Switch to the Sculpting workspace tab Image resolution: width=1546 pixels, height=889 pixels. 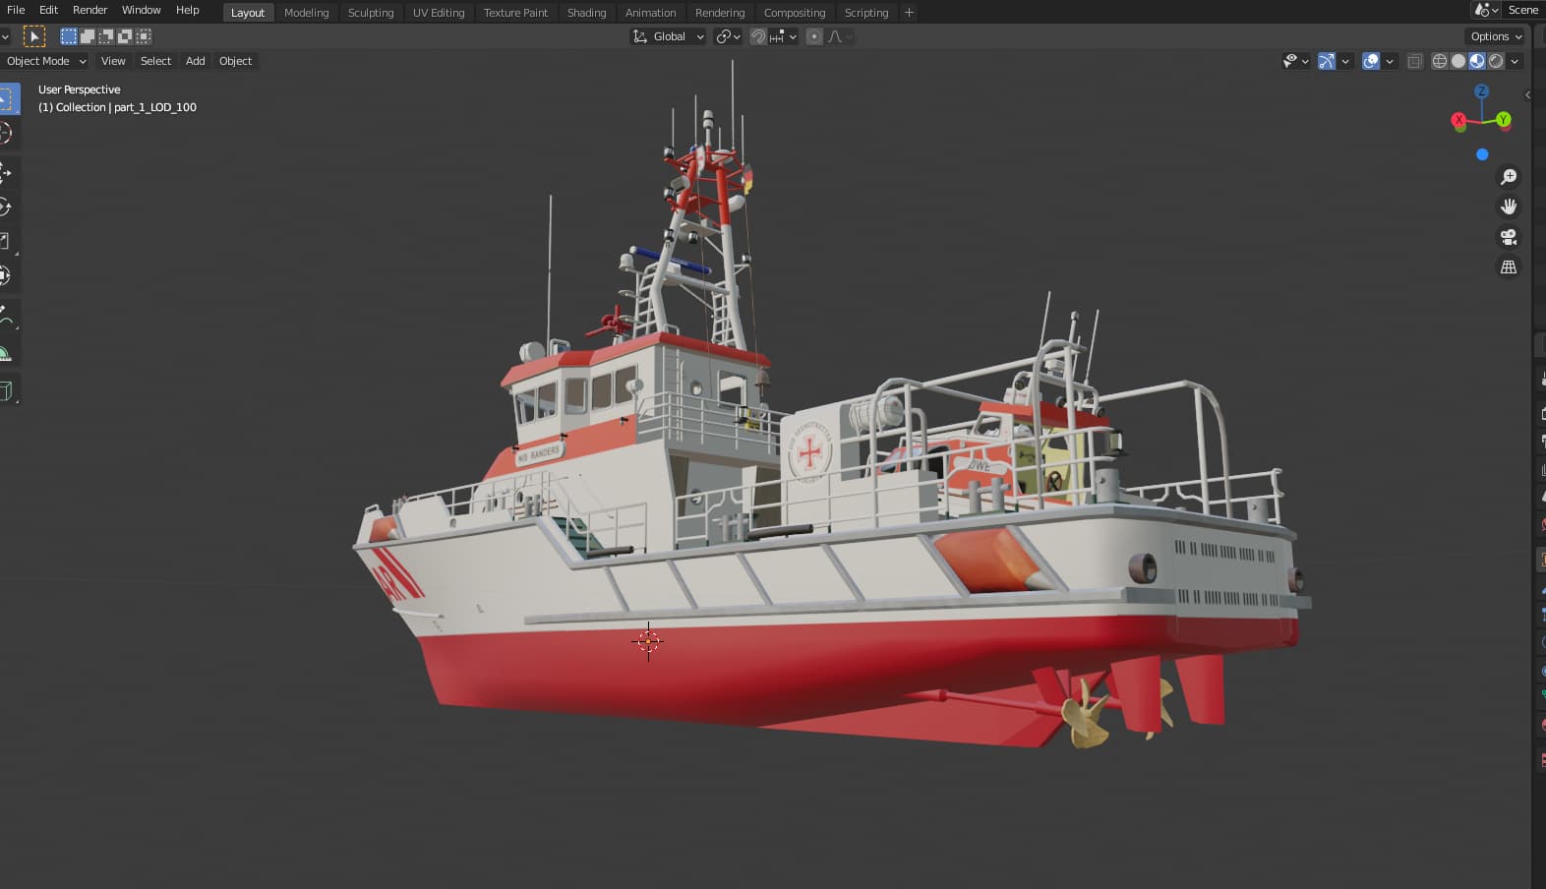click(371, 13)
